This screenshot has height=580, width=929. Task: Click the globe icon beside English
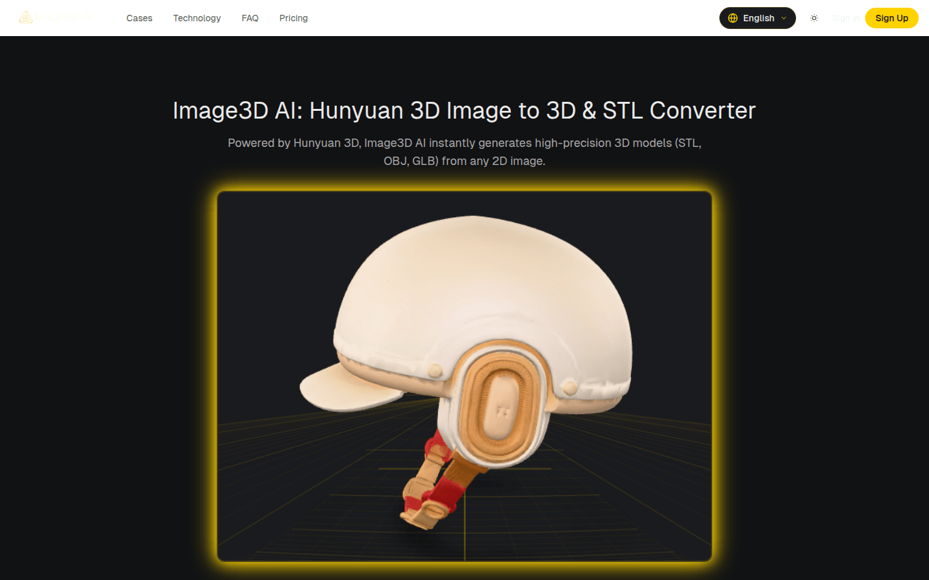pyautogui.click(x=733, y=18)
